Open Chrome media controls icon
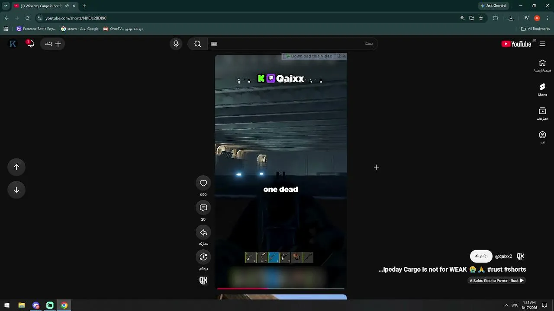This screenshot has width=554, height=311. (526, 18)
